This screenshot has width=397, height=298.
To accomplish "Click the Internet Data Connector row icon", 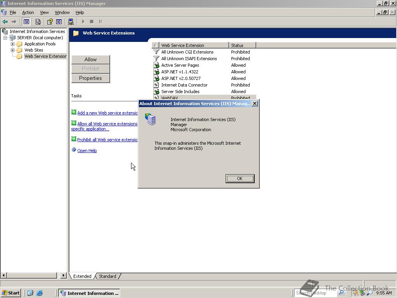I will tap(157, 85).
